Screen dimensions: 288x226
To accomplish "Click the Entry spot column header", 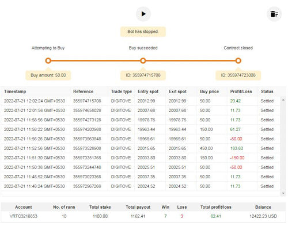I will [148, 91].
